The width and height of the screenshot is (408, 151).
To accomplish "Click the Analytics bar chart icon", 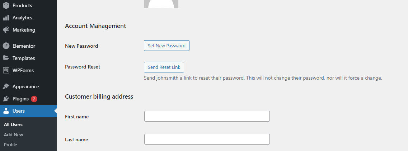I will (x=6, y=18).
